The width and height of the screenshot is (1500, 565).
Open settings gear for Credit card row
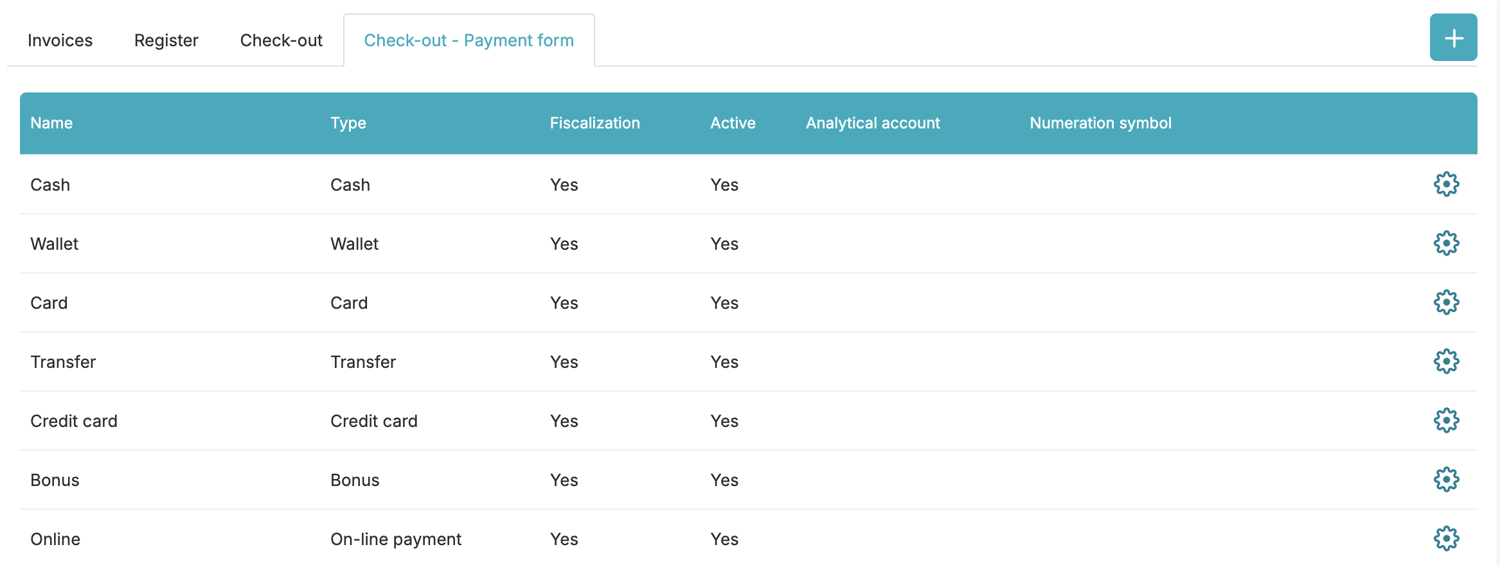[1446, 421]
